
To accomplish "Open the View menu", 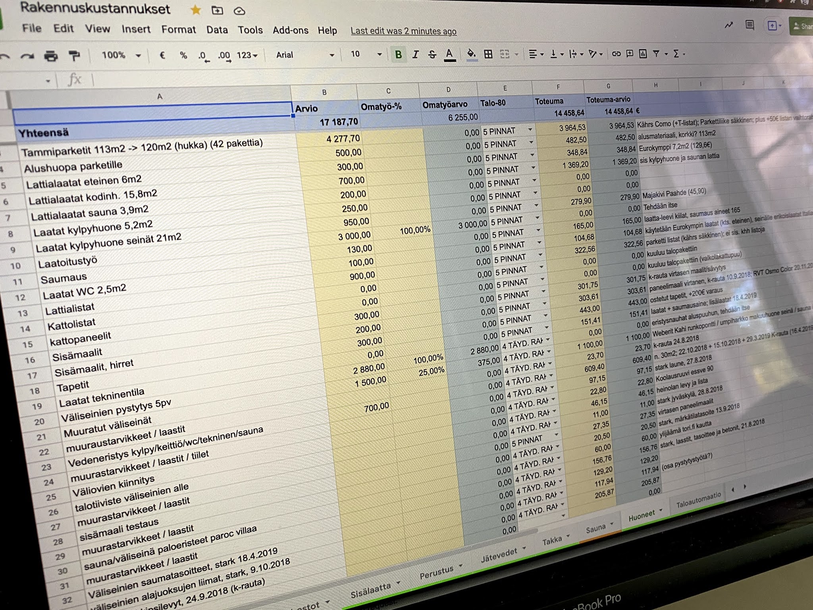I will coord(97,29).
